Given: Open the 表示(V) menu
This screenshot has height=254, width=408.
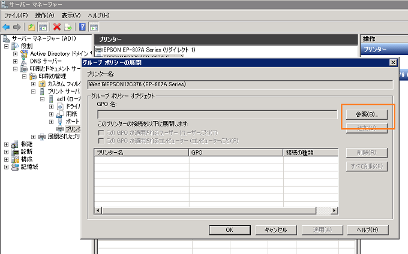Looking at the screenshot, I should pyautogui.click(x=70, y=15).
